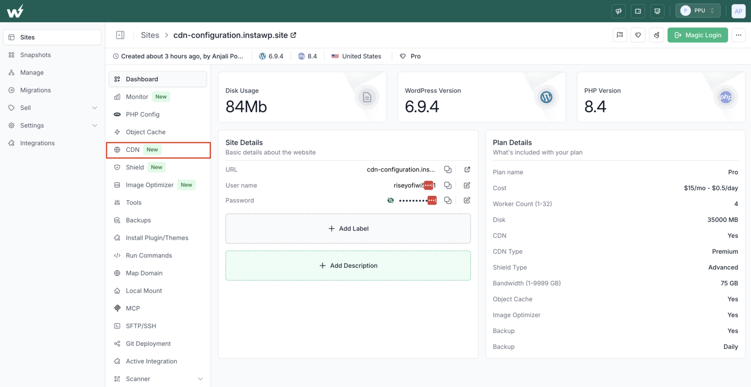Open Map Domain page
Viewport: 751px width, 387px height.
pyautogui.click(x=158, y=273)
